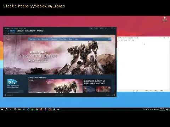
Task: Select the Recycle Bin desktop icon
Action: [165, 19]
